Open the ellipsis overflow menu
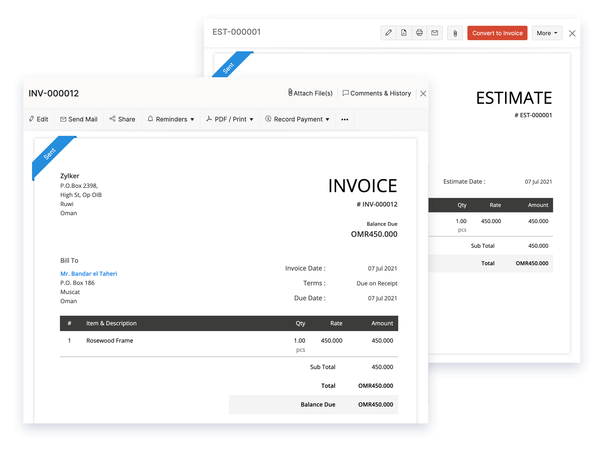Viewport: 603px width, 452px height. 344,119
